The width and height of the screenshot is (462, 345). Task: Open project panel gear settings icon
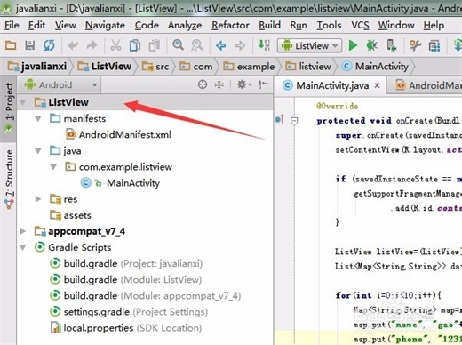point(243,84)
